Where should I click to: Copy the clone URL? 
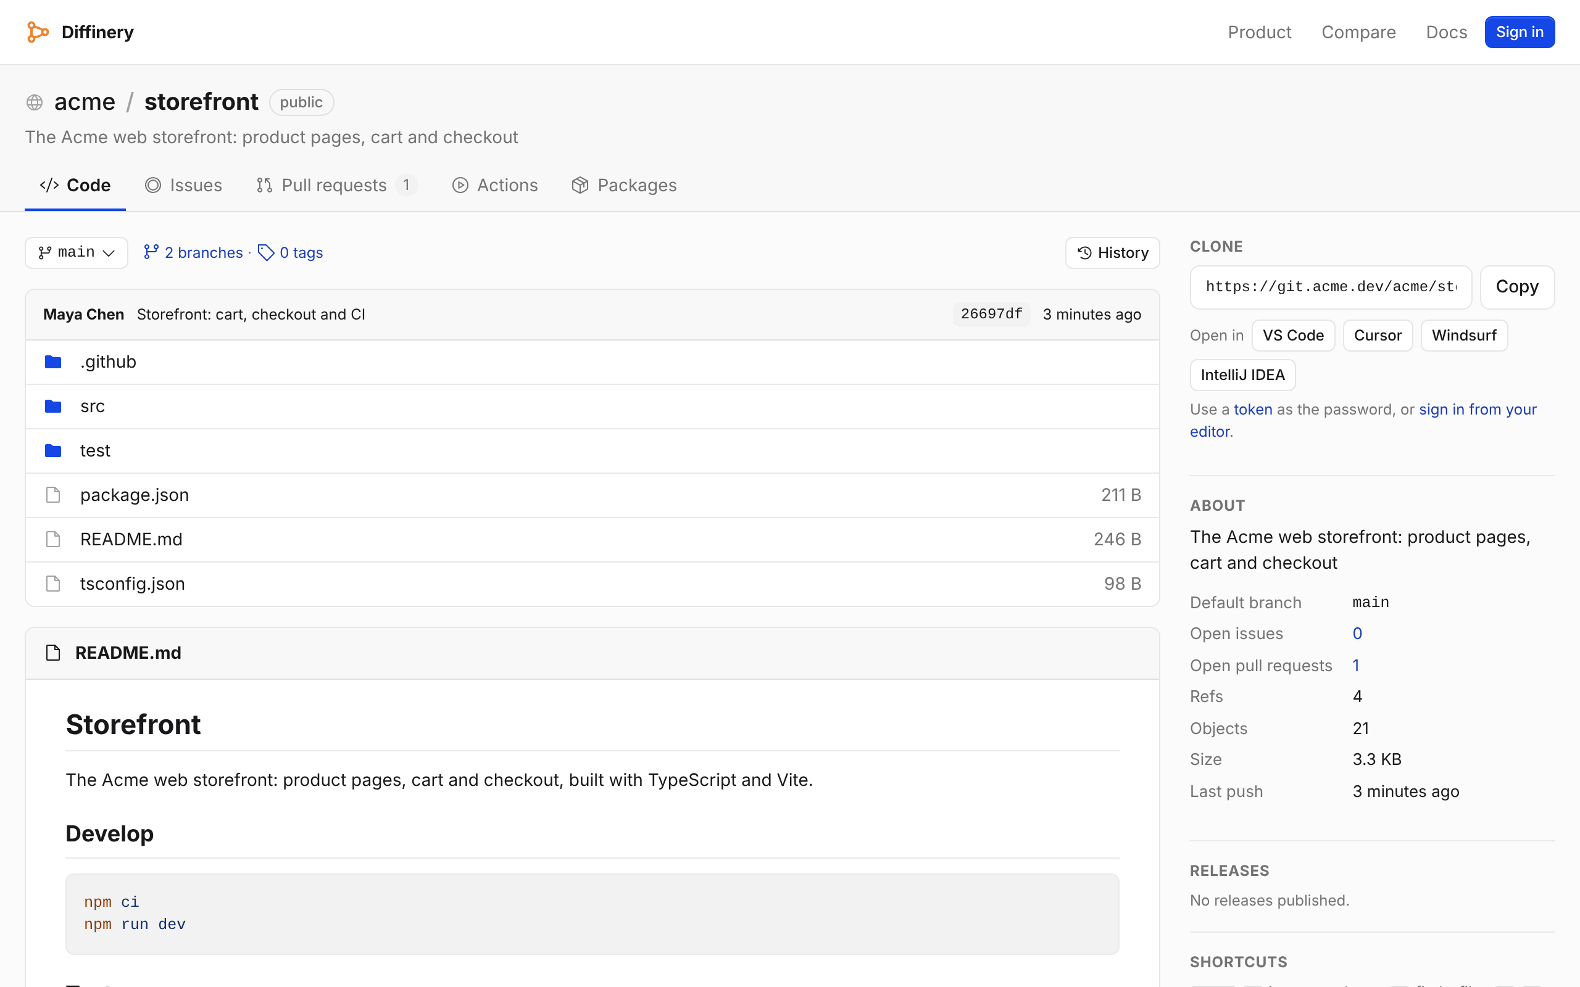[1517, 287]
